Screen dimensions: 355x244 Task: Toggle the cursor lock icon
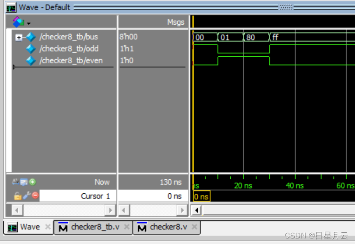(18, 196)
